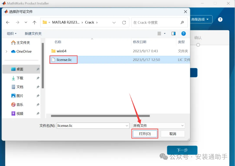
Task: Create a folder with 新建文件夹
Action: pos(33,34)
